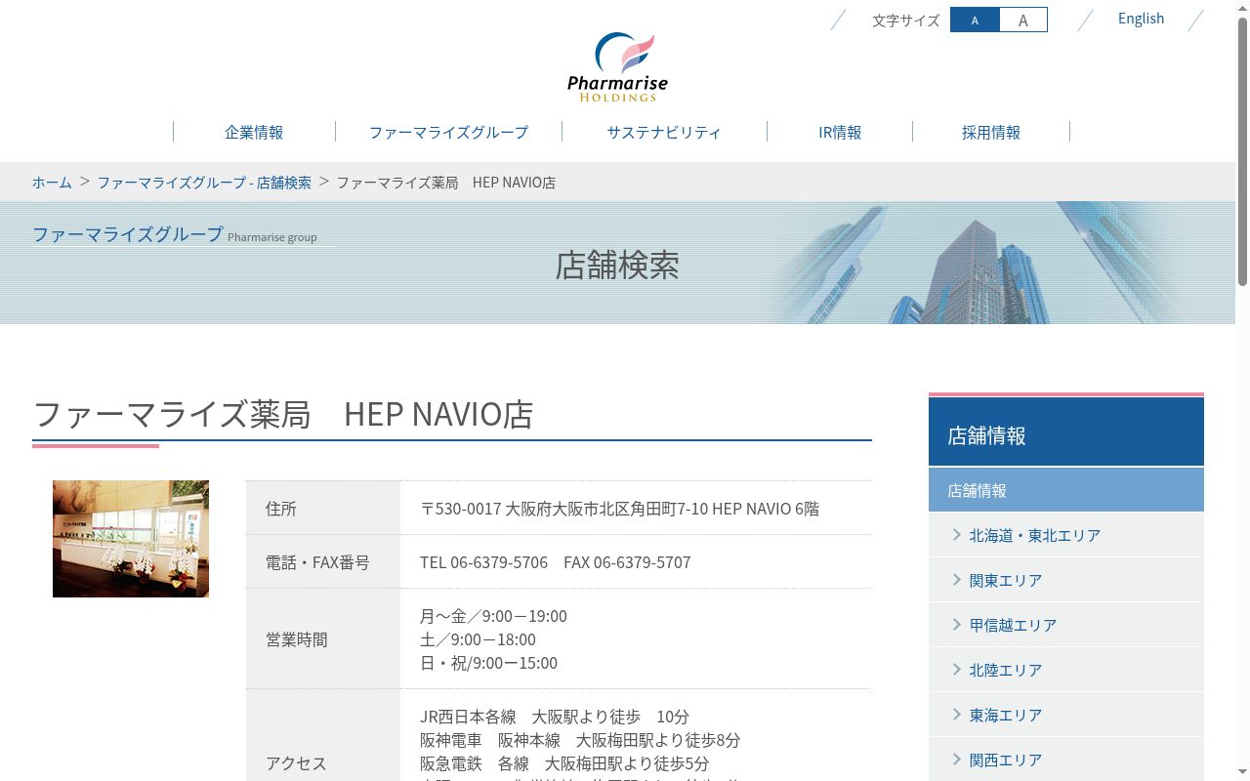
Task: Expand 北陸エリア in the sidebar
Action: point(1066,670)
